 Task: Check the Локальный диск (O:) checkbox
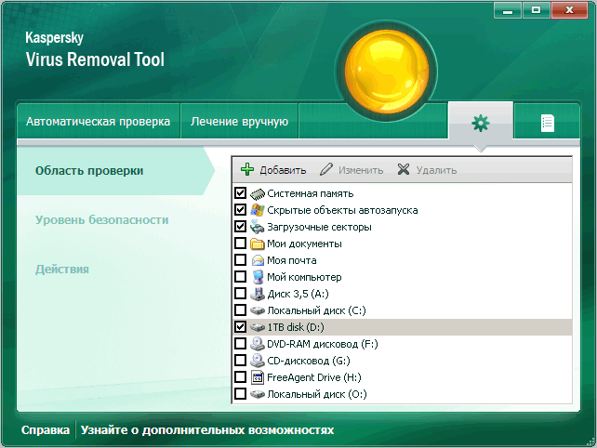[240, 393]
